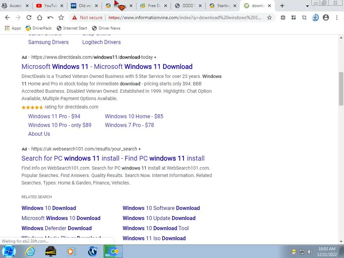Switch to the Starting tab next to active tab
Screen dimensions: 344x258
[x=223, y=6]
